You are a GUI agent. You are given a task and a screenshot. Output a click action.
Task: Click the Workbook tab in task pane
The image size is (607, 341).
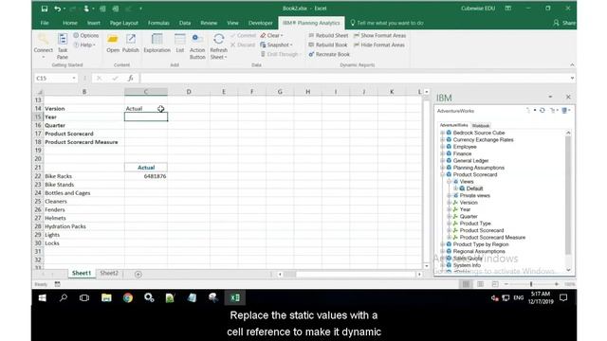click(x=481, y=126)
